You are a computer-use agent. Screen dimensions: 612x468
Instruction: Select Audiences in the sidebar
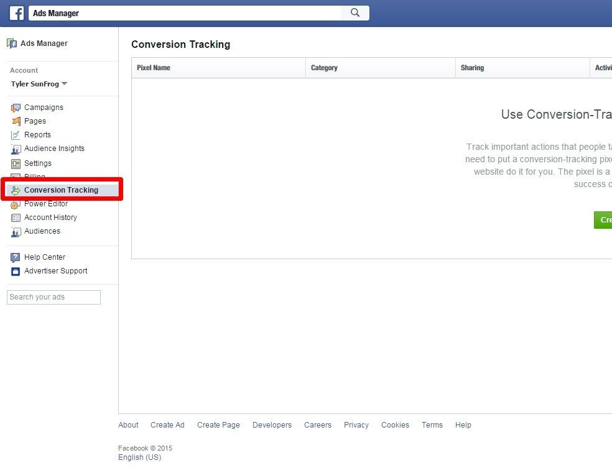tap(42, 231)
